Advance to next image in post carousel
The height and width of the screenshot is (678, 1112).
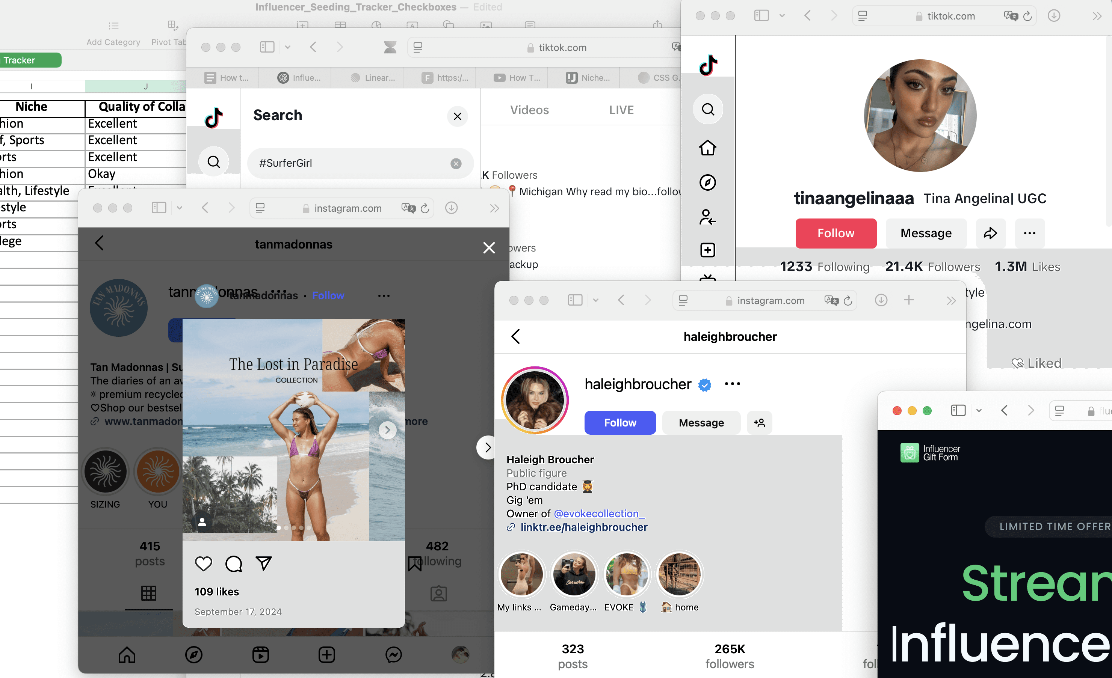387,430
